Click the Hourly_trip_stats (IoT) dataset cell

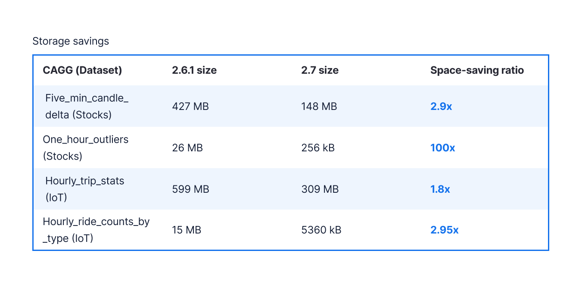click(x=84, y=189)
